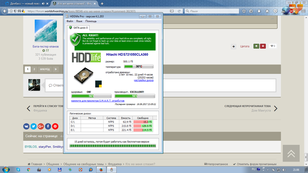This screenshot has height=173, width=308.
Task: Click the hard drive image in HDDlife
Action: (x=84, y=76)
